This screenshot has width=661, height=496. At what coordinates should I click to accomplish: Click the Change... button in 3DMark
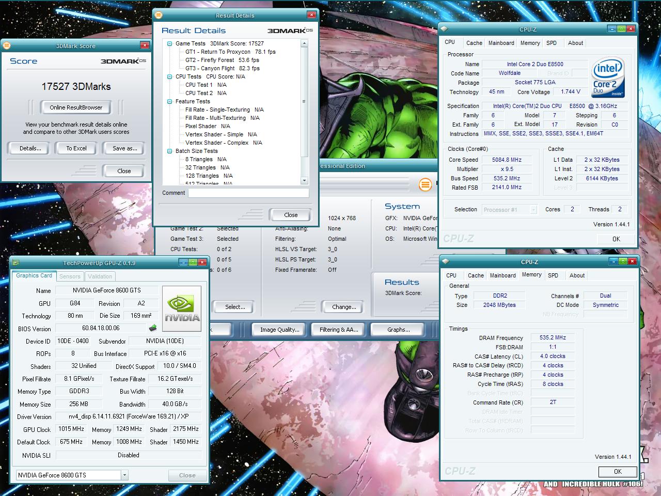344,307
